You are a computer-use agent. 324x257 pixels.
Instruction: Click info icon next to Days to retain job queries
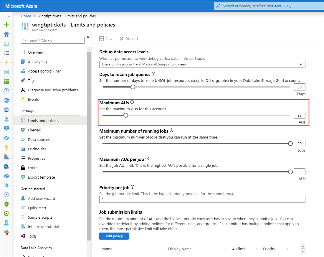pos(153,74)
